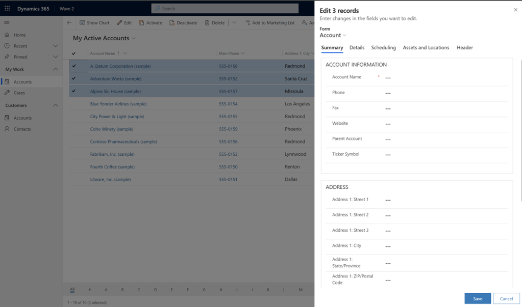Uncheck the Adventure Works row checkbox

(x=74, y=79)
